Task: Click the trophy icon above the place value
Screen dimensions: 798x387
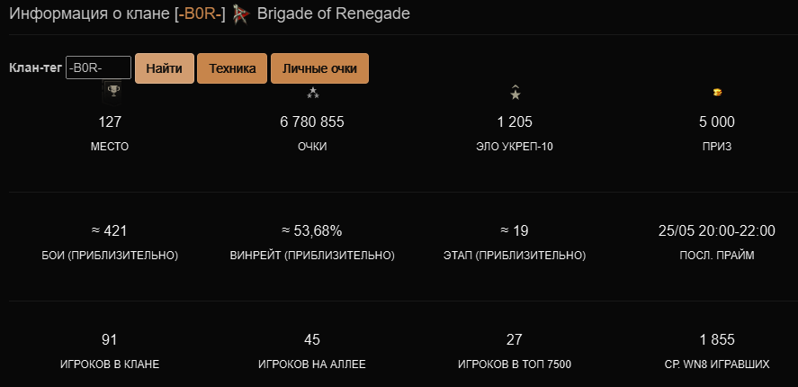Action: [x=112, y=91]
